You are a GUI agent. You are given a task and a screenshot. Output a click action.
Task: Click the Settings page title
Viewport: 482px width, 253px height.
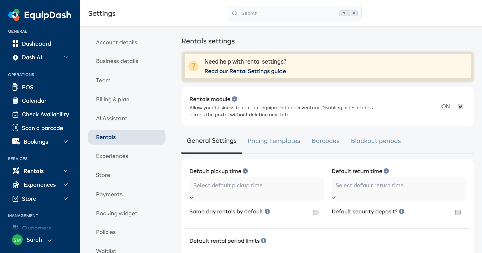coord(102,13)
